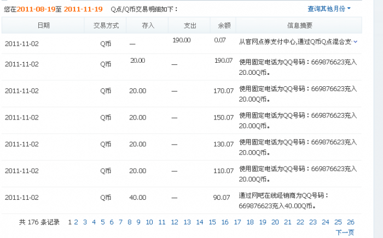
Task: Go to page 8 of records
Action: (x=130, y=222)
